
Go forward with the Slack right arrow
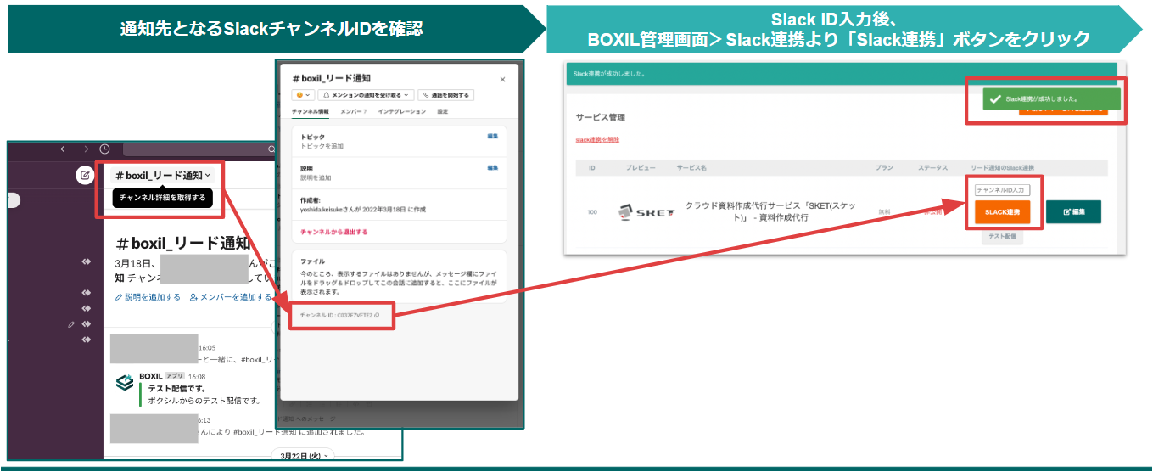(x=85, y=149)
